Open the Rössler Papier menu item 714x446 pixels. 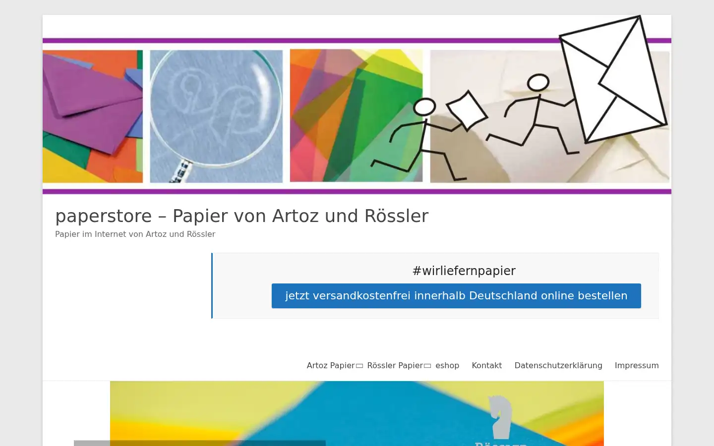[395, 366]
